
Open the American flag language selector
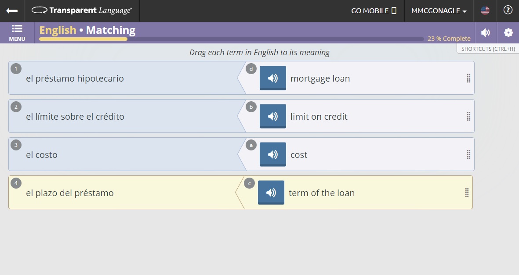(x=485, y=11)
